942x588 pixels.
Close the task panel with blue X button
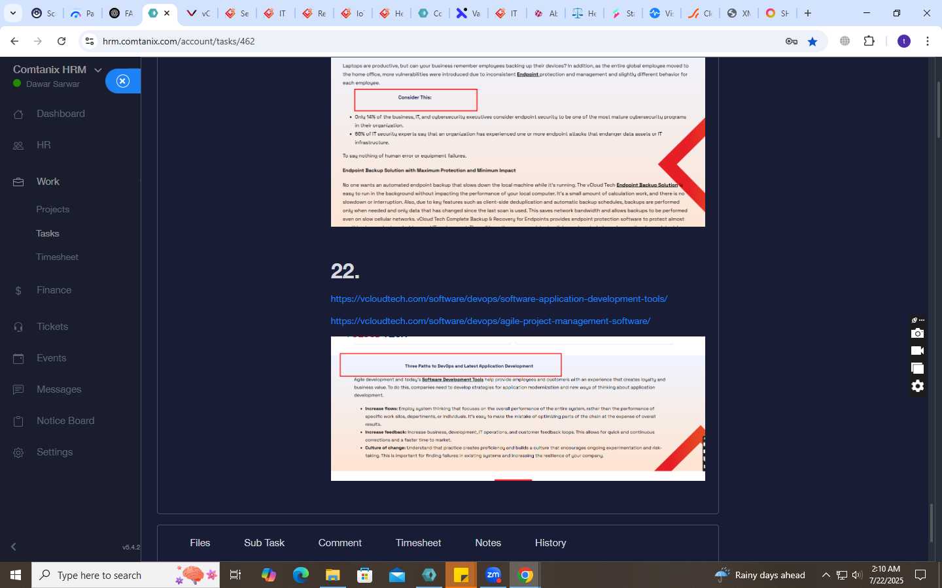[x=123, y=81]
